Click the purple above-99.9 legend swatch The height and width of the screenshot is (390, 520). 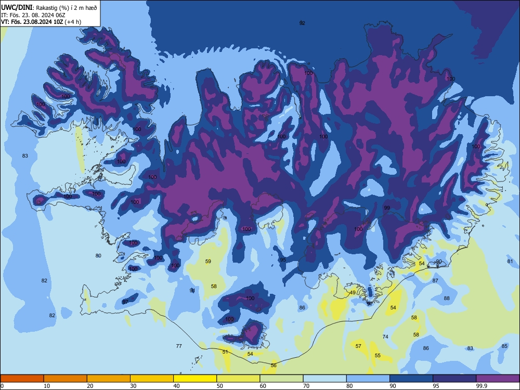[498, 379]
